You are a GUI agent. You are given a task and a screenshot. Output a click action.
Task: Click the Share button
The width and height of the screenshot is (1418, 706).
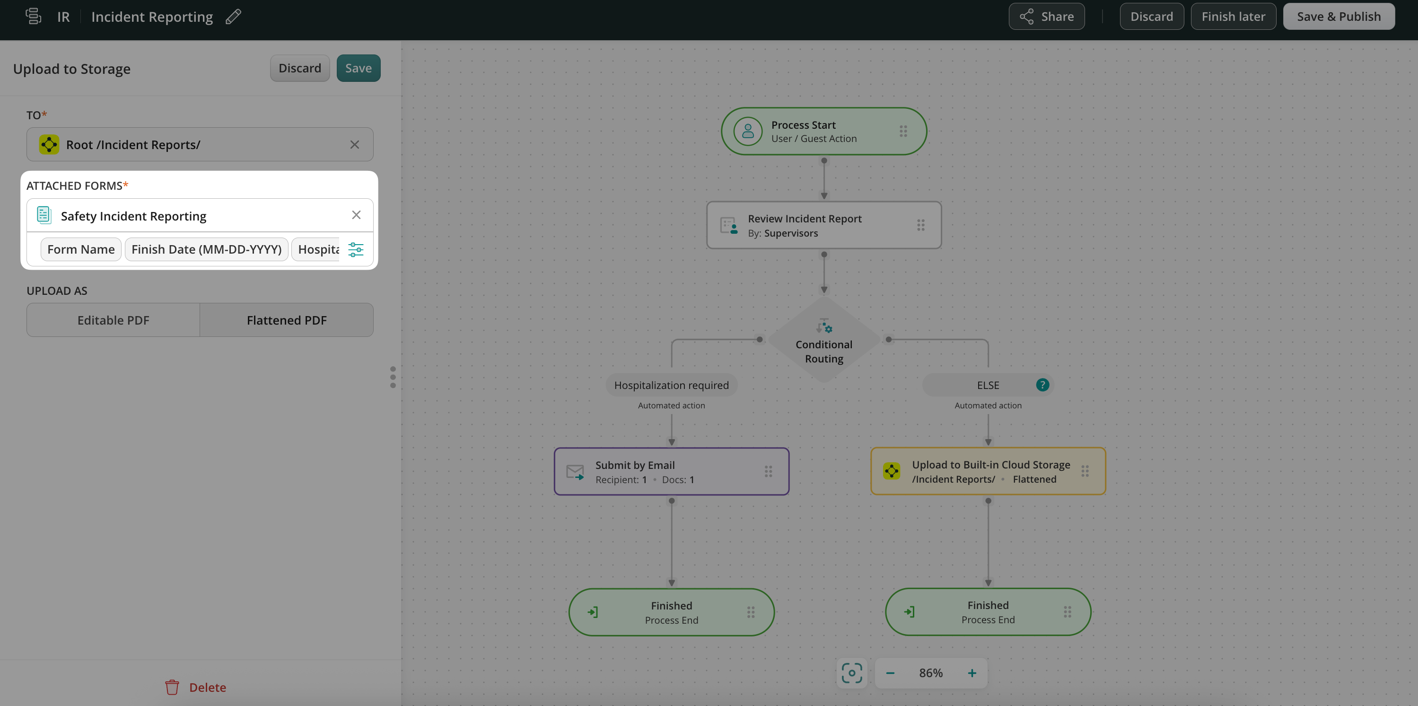[1046, 17]
